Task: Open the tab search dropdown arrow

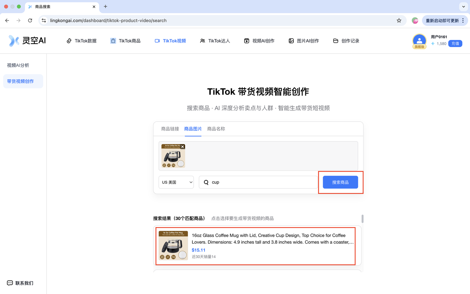Action: point(463,7)
